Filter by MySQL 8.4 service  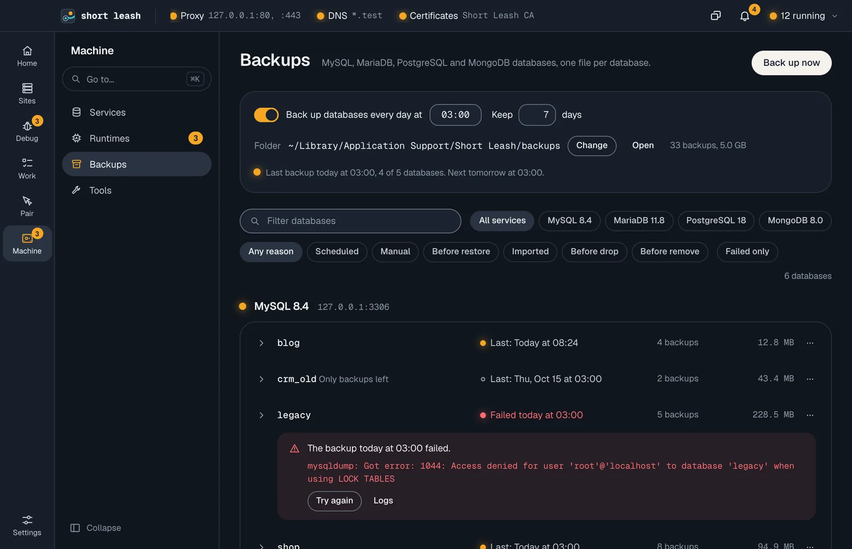[x=569, y=220]
